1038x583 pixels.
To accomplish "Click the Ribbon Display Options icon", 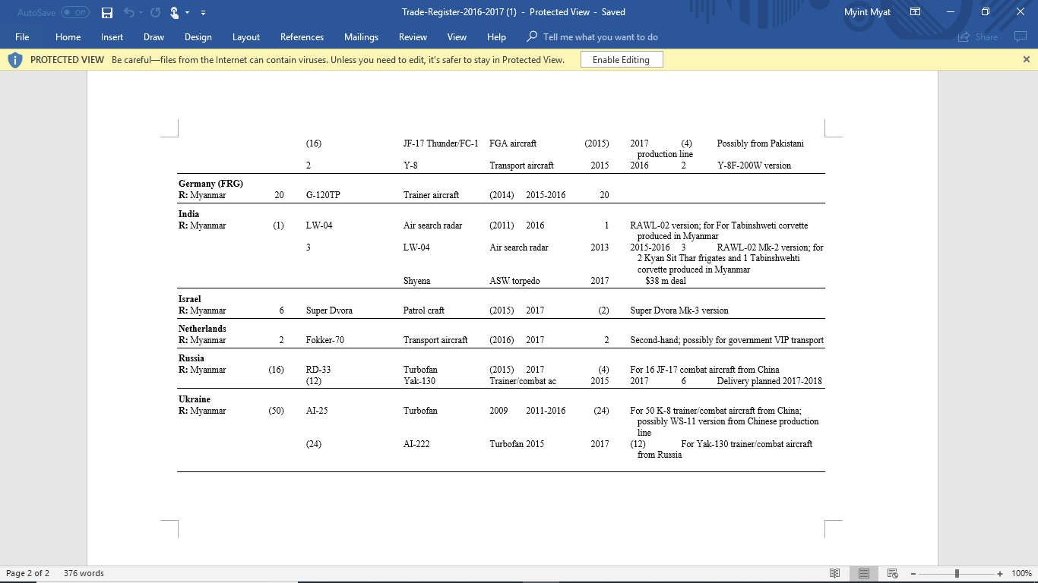I will tap(915, 12).
